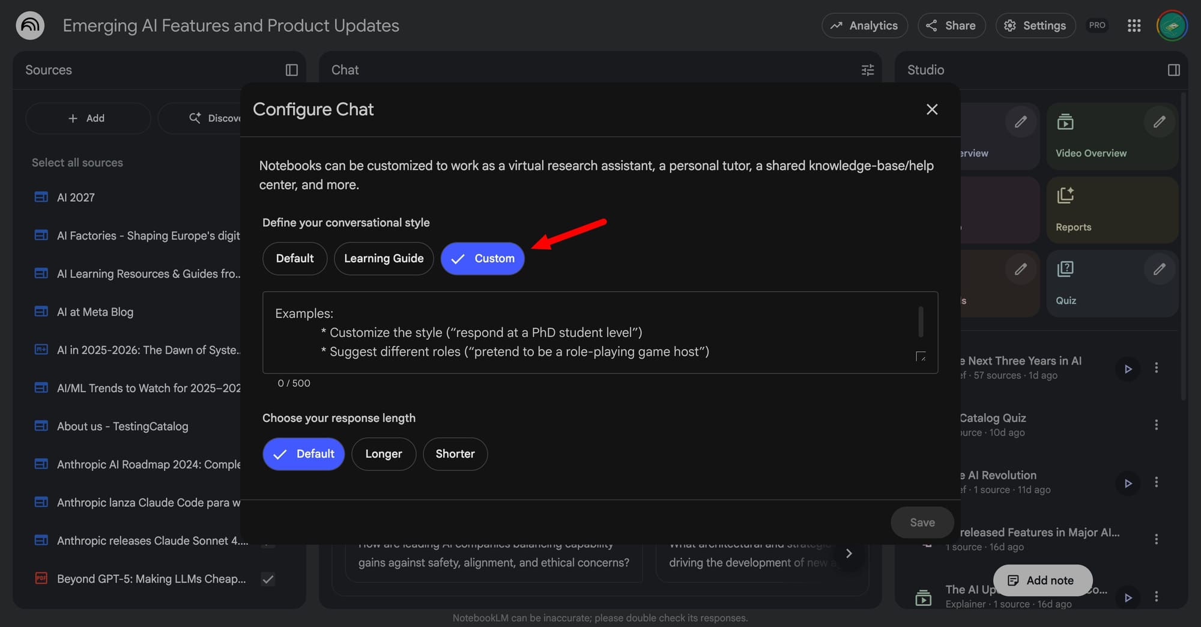1201x627 pixels.
Task: Toggle checkbox for Beyond GPT-5 source
Action: tap(268, 579)
